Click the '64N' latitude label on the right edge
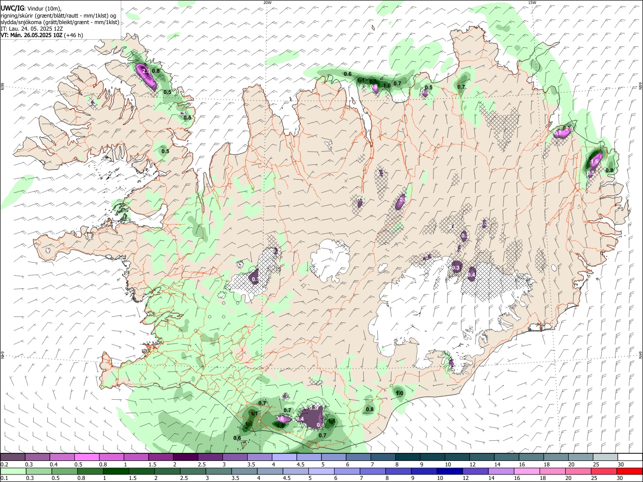 [x=640, y=354]
